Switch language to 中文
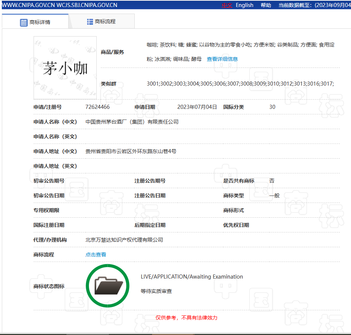The width and height of the screenshot is (351, 335). point(227,5)
